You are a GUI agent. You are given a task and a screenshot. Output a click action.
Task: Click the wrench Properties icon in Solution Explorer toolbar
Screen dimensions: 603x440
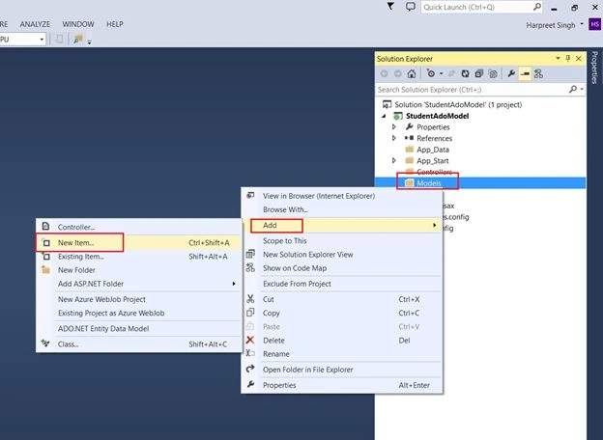511,73
